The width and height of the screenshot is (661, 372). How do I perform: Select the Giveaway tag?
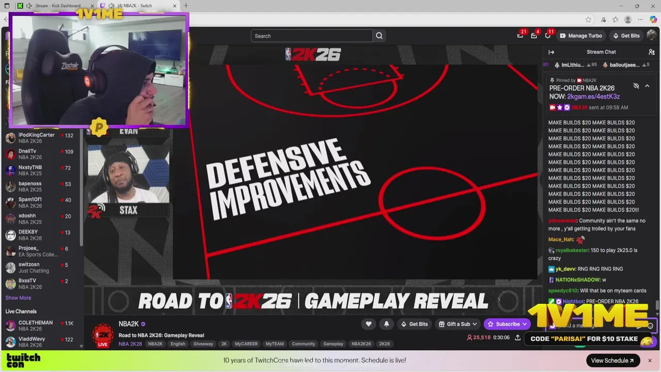[203, 344]
